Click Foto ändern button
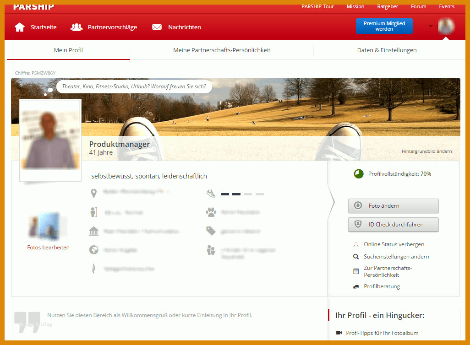 click(393, 206)
